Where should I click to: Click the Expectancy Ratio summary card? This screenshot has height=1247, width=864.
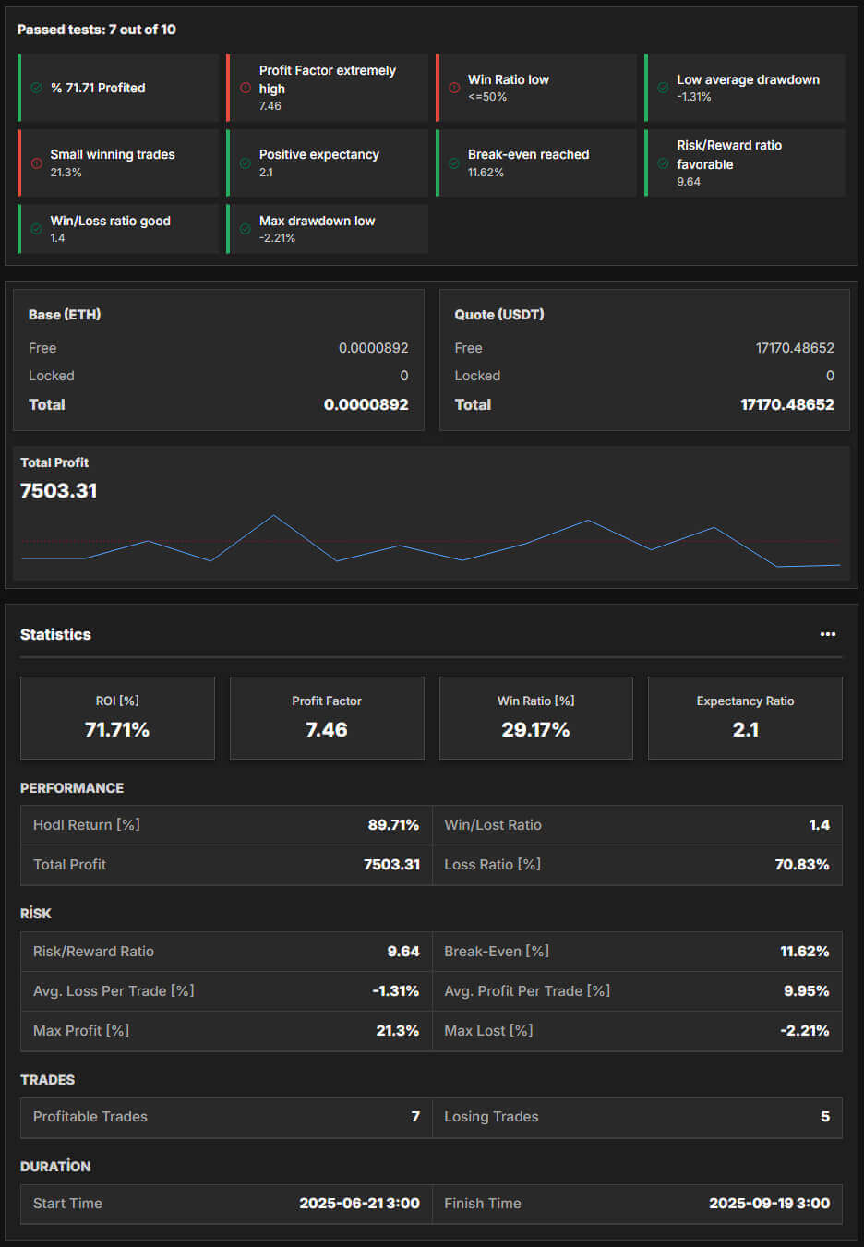coord(745,717)
